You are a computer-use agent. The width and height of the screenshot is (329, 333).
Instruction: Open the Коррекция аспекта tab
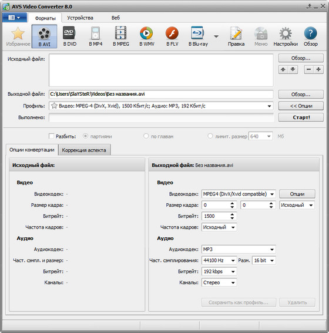(84, 150)
